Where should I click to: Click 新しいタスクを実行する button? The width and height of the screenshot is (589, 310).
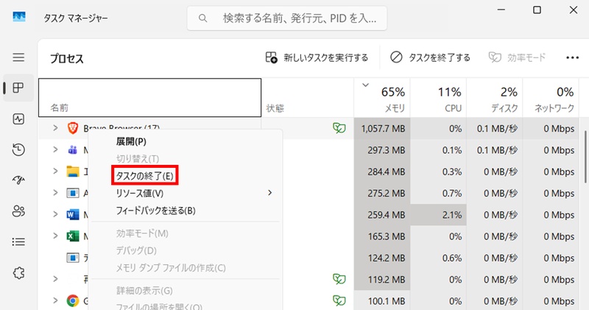pos(317,57)
